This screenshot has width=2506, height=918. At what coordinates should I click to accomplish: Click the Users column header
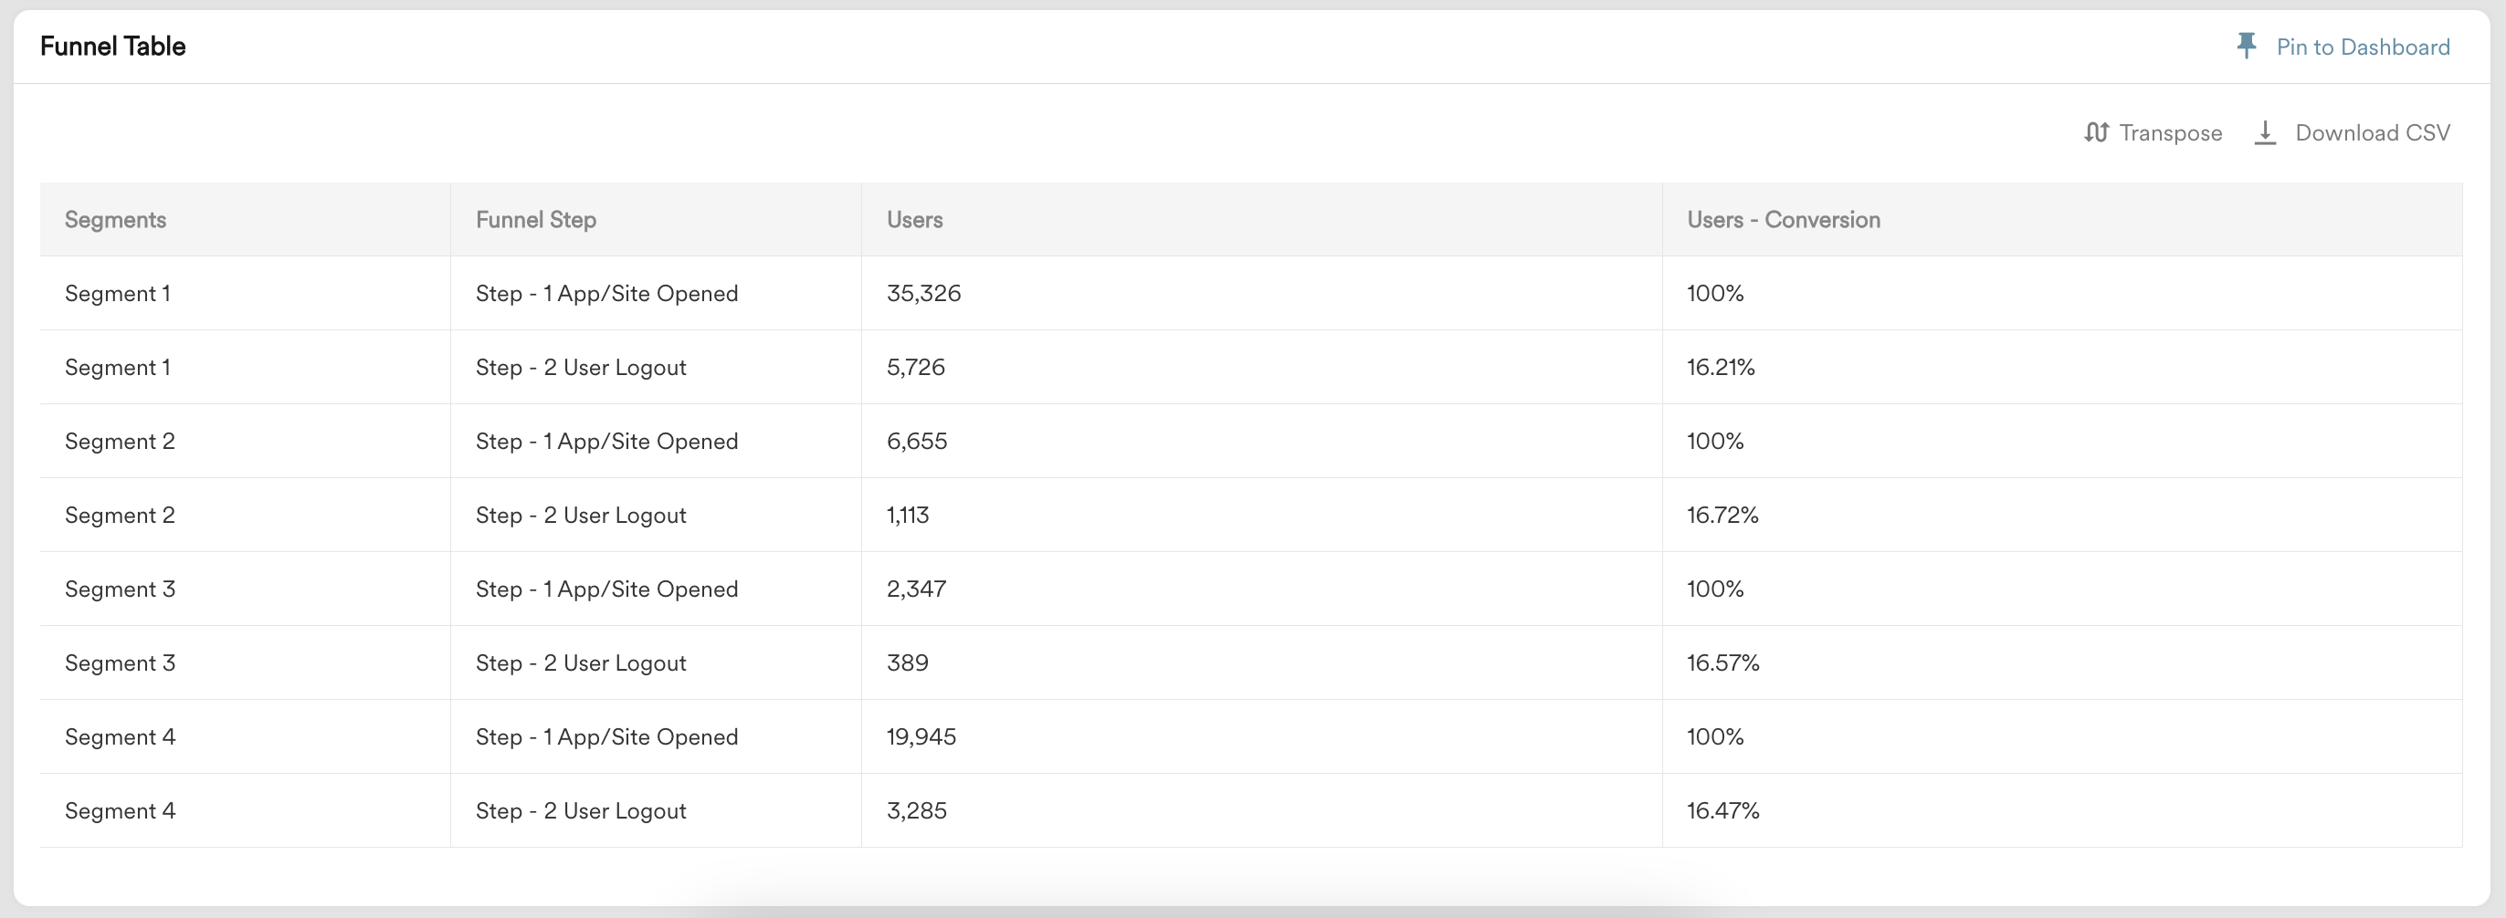tap(914, 220)
